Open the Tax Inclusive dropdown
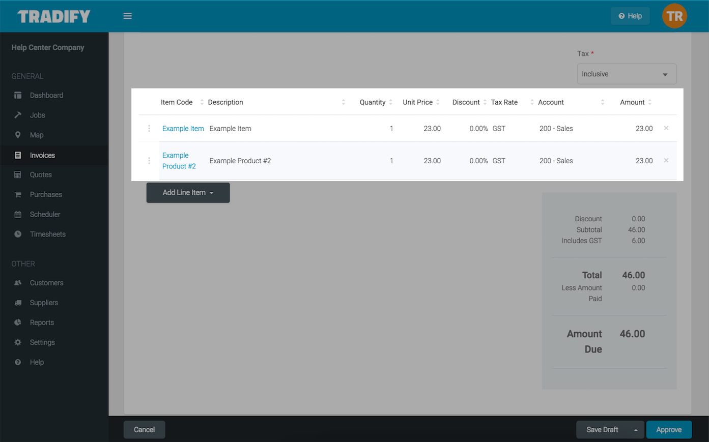This screenshot has height=442, width=709. [x=627, y=74]
